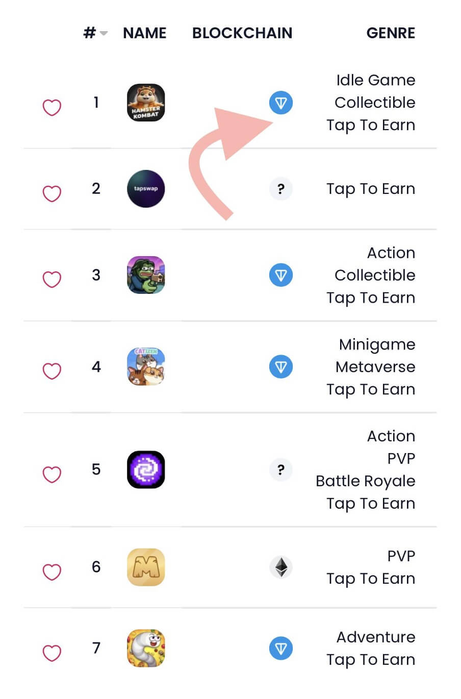Open the Battle Royale genre tag
This screenshot has width=461, height=699.
(365, 481)
